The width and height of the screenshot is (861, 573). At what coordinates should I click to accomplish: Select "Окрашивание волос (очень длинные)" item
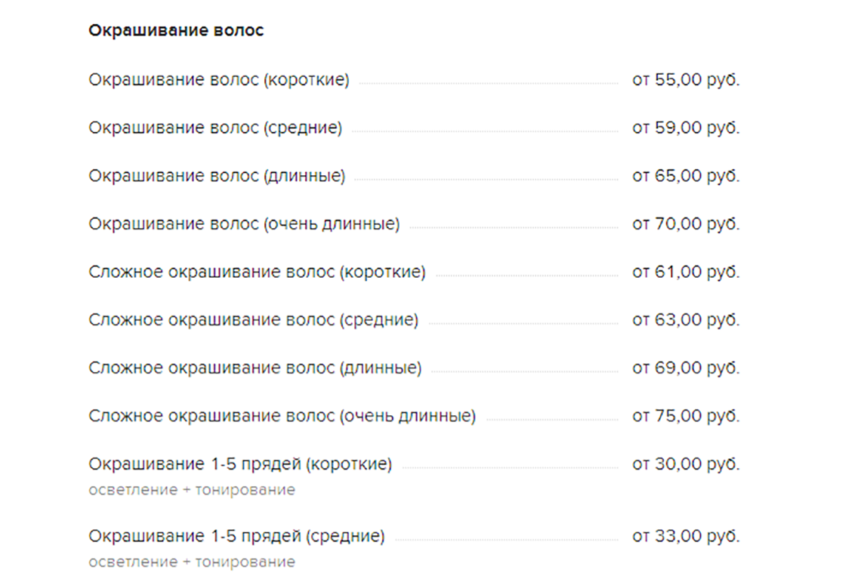[x=244, y=224]
